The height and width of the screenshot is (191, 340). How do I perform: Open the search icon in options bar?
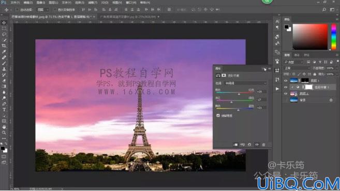click(x=324, y=10)
